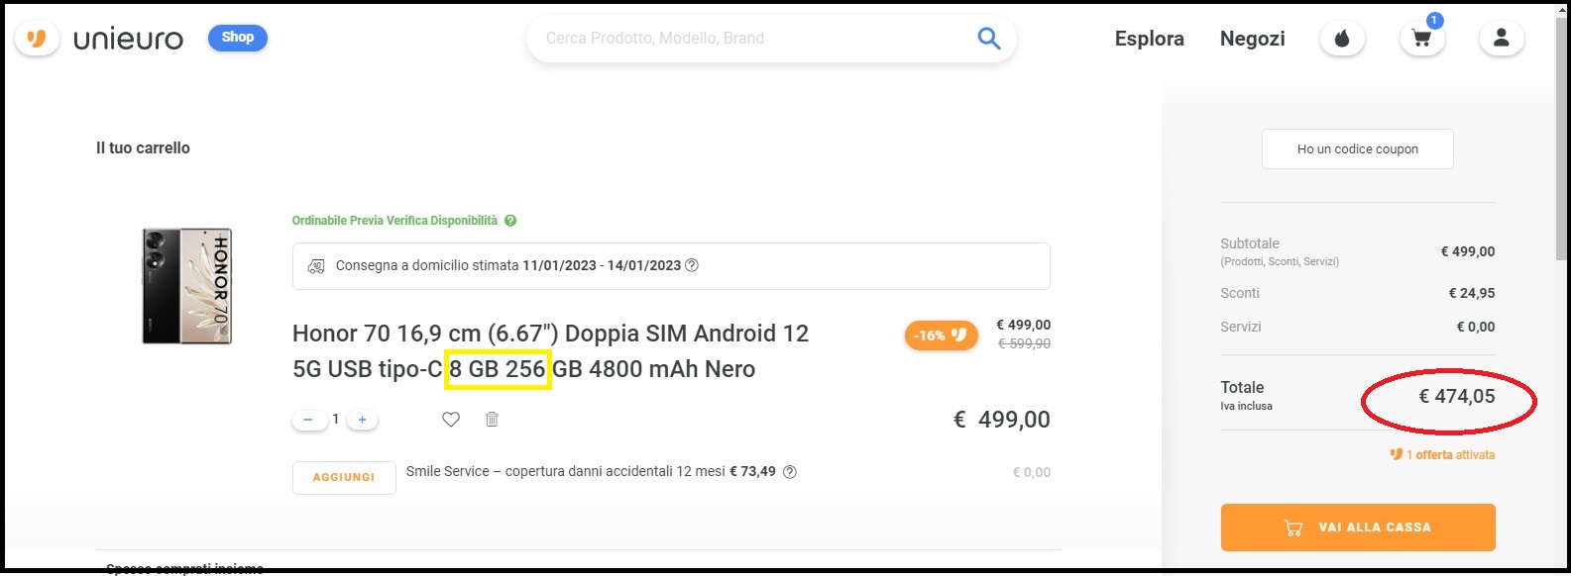Increase product quantity with plus button
The width and height of the screenshot is (1571, 576).
pos(362,420)
